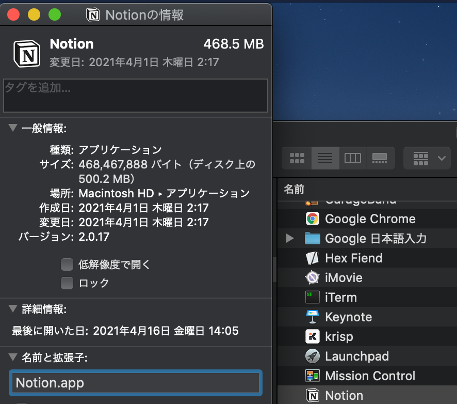This screenshot has width=457, height=404.
Task: Collapse the 一般情報 section
Action: [13, 128]
